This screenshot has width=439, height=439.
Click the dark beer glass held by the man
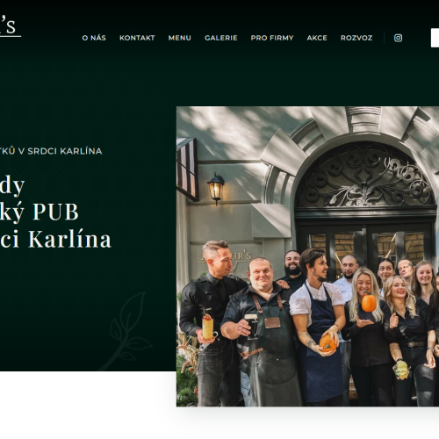tap(252, 327)
